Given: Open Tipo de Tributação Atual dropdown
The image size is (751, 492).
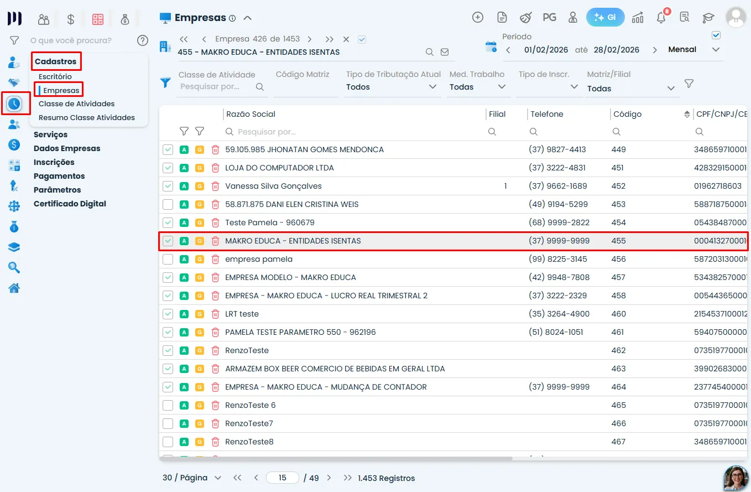Looking at the screenshot, I should [393, 87].
